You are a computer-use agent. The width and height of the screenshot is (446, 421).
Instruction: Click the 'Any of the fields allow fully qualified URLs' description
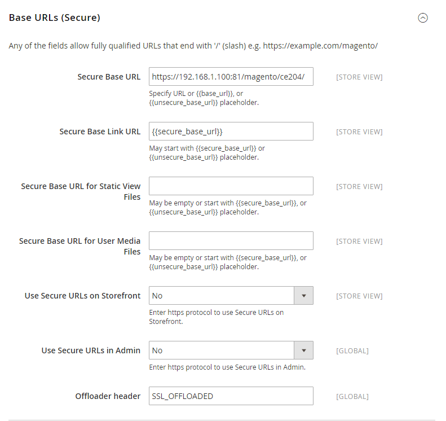point(193,46)
